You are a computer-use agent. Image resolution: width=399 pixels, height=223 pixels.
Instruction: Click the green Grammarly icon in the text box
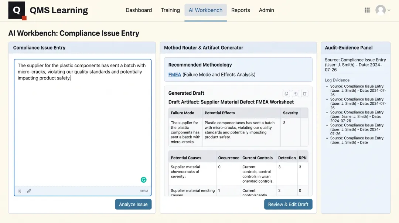tap(143, 180)
